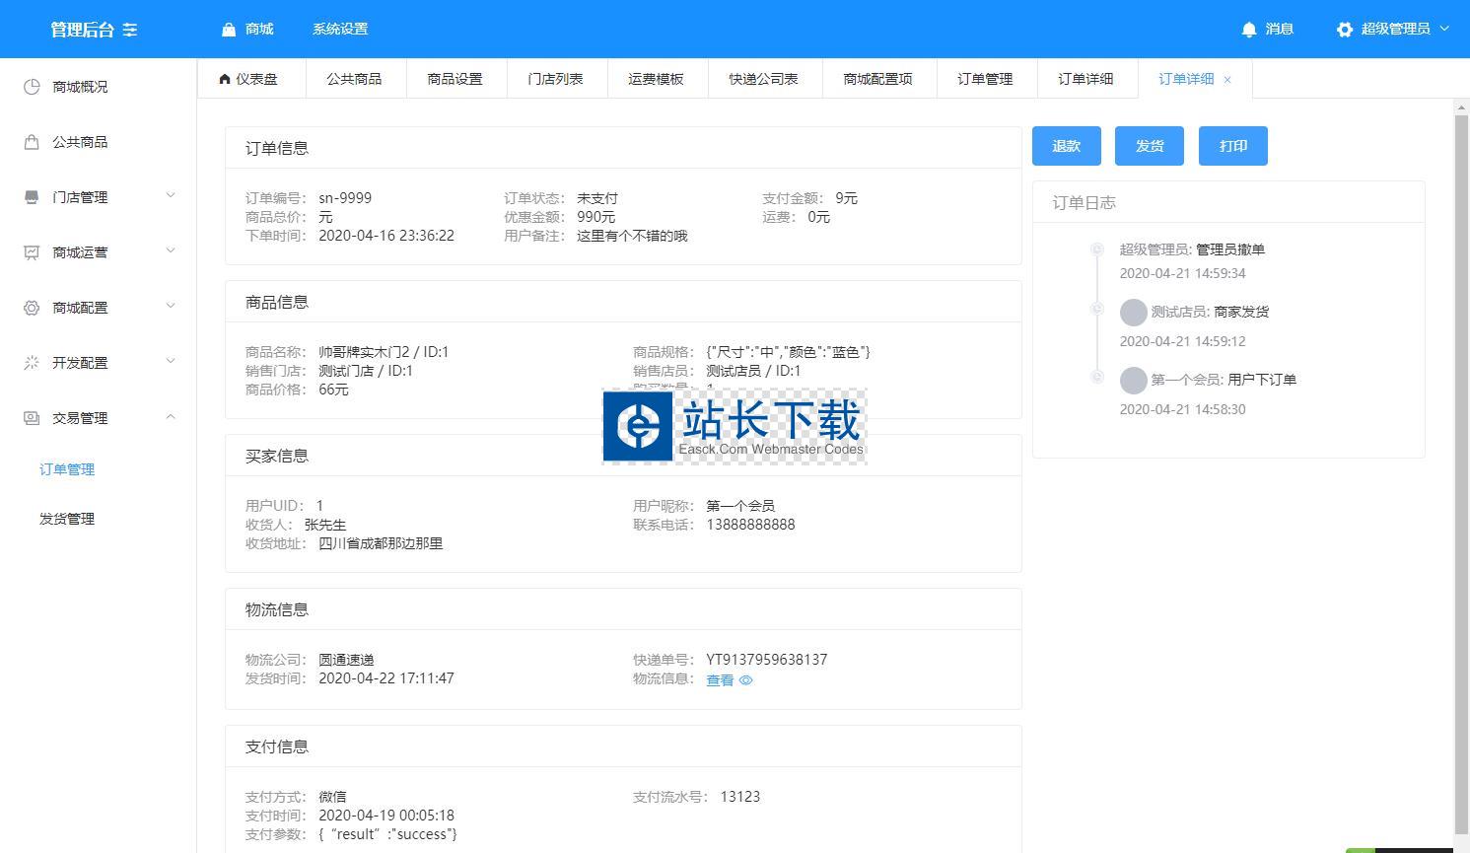Click the payment serial number 13123
The width and height of the screenshot is (1470, 853).
point(740,797)
